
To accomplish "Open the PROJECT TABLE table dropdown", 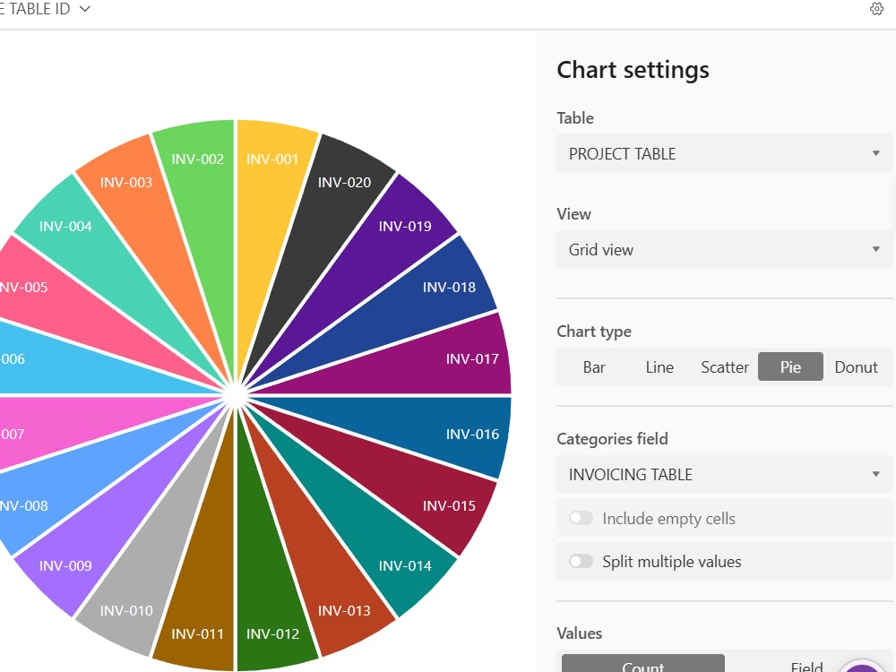I will 724,153.
